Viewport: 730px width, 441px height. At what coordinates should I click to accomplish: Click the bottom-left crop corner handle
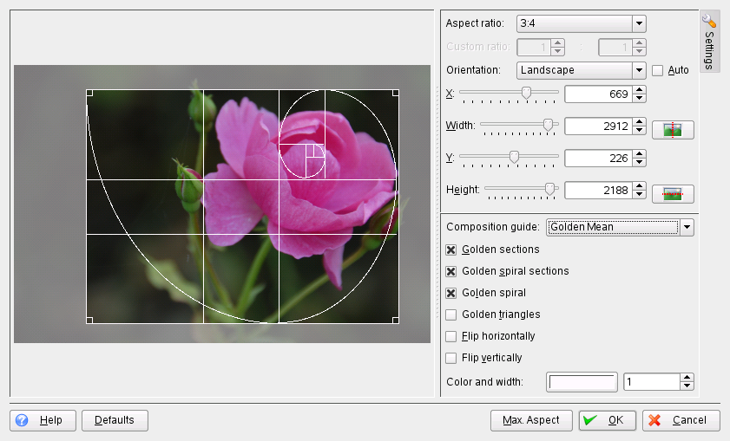[x=89, y=321]
